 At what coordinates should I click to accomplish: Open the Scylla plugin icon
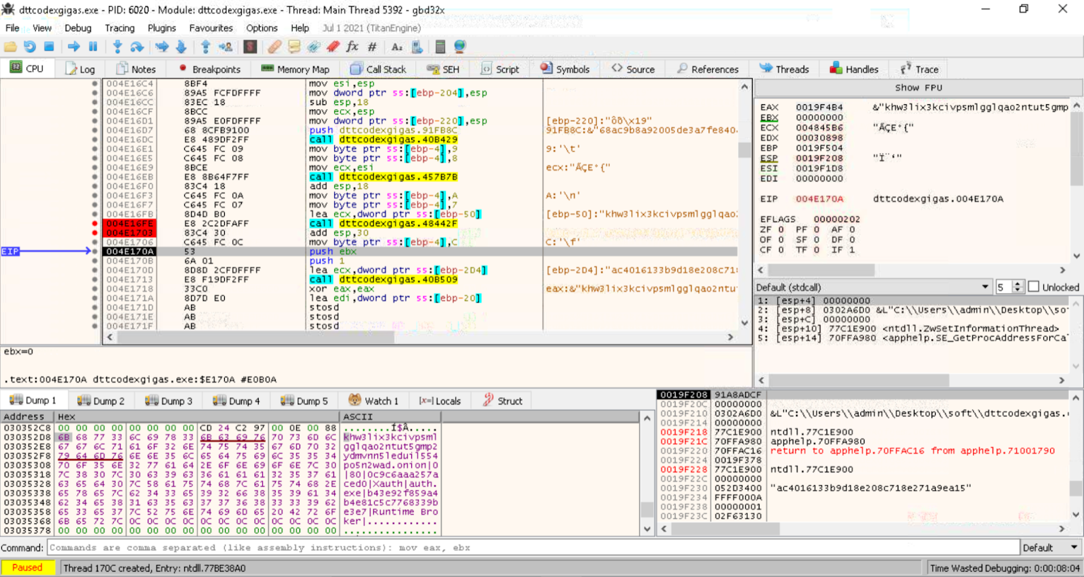[x=251, y=47]
